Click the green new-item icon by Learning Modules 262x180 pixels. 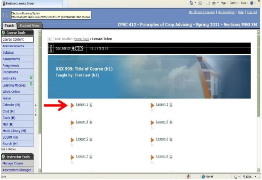tap(31, 84)
